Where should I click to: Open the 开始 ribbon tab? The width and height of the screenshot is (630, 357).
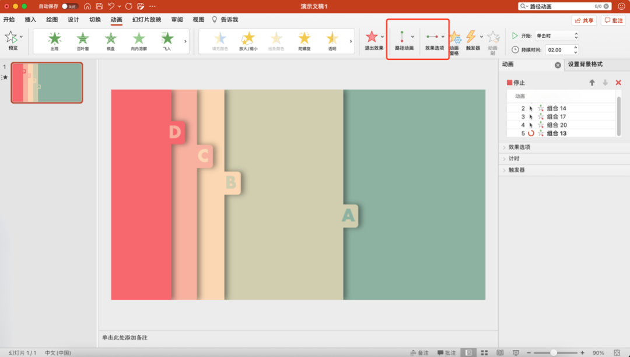click(9, 20)
